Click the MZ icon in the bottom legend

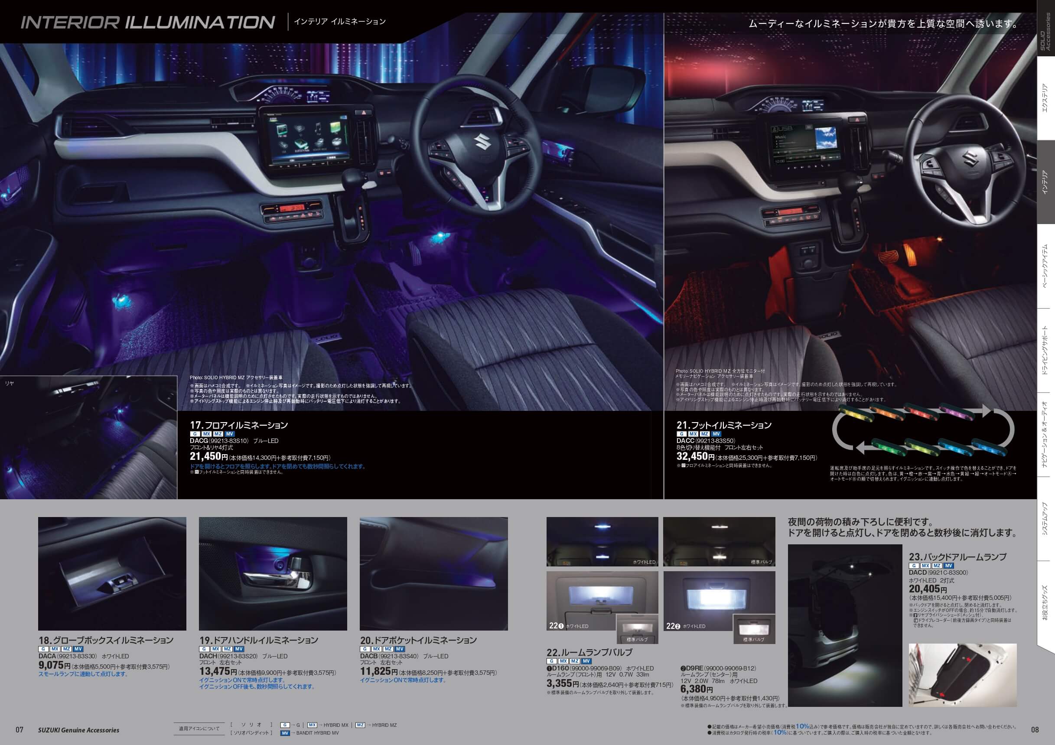coord(360,725)
